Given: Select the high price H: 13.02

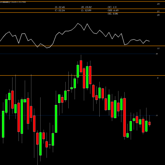Looking at the screenshot, I should (x=86, y=7).
